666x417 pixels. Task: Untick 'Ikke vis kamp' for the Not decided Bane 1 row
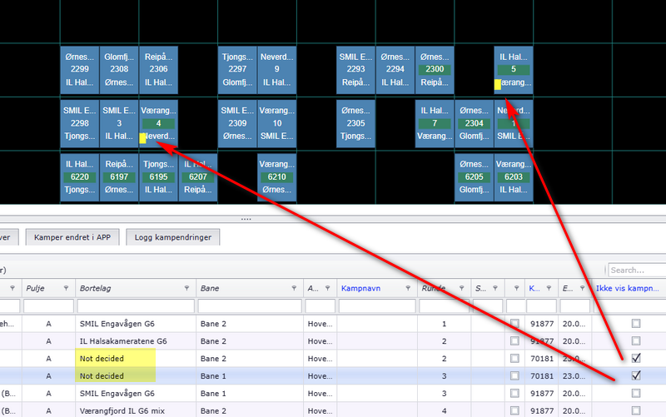pyautogui.click(x=636, y=376)
